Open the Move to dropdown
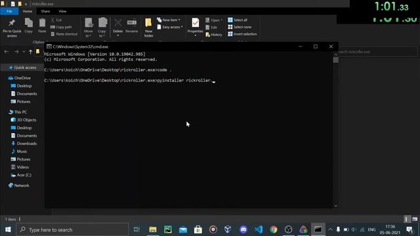420x236 pixels. 89,28
